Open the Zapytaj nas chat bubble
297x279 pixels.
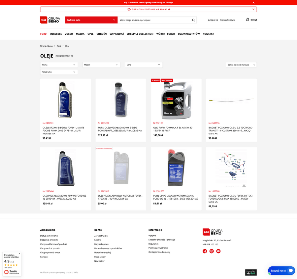(281, 270)
